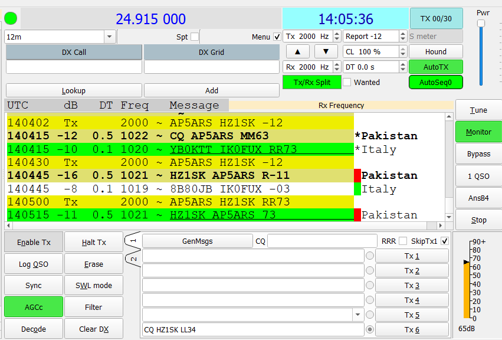This screenshot has width=502, height=340.
Task: Click the AnsB4 button
Action: click(x=478, y=198)
